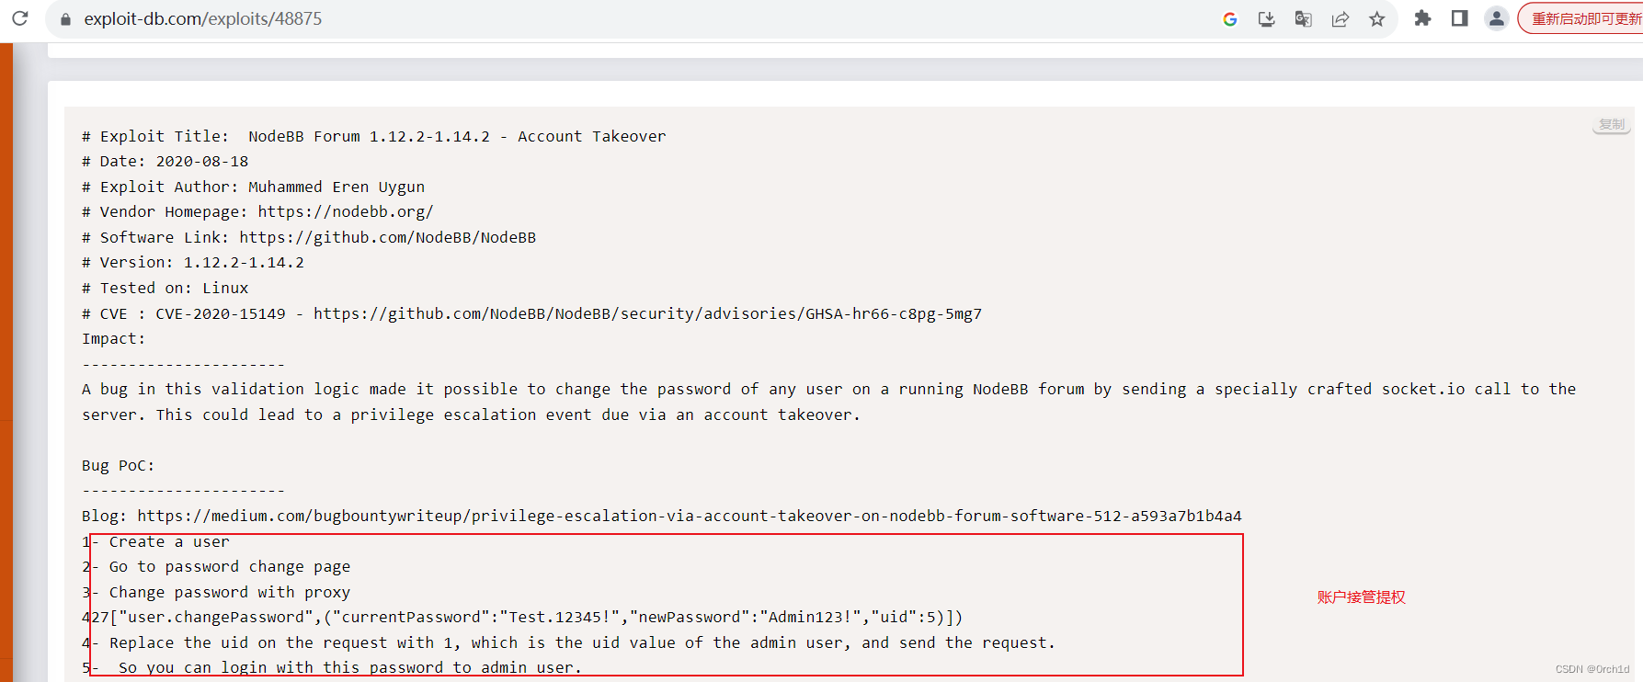Click the Bug PoC: heading text

point(119,465)
